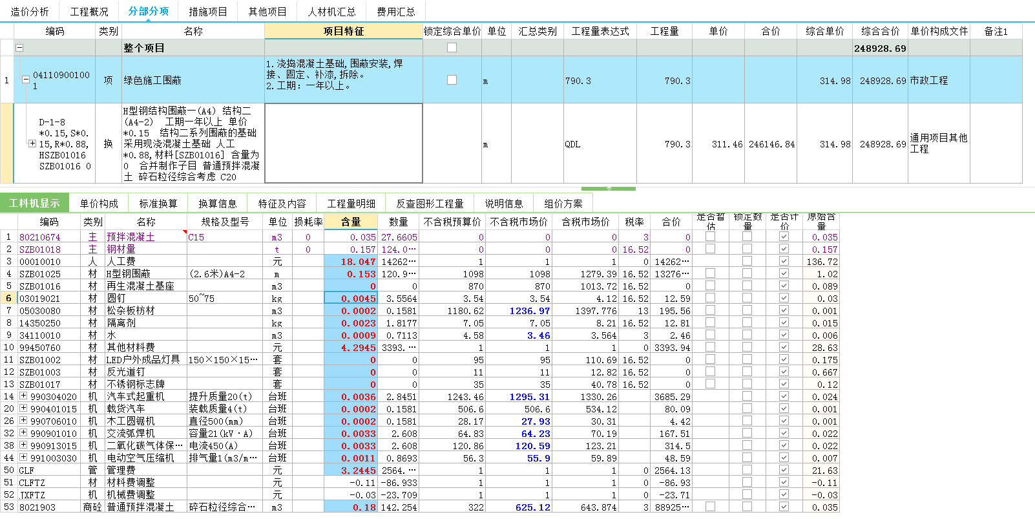Click the 项目特征 column header
The width and height of the screenshot is (1035, 519).
click(344, 31)
